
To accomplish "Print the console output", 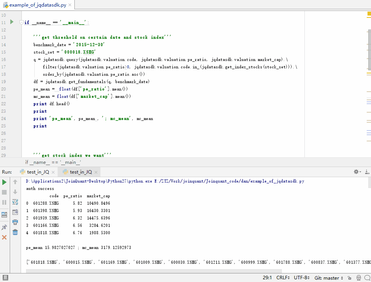I will [15, 222].
